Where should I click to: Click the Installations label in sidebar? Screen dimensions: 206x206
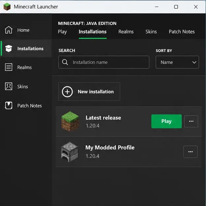[x=30, y=48]
